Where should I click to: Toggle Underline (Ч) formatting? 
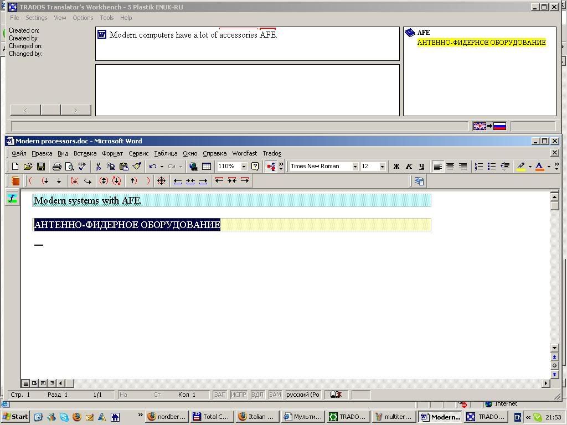tap(421, 167)
